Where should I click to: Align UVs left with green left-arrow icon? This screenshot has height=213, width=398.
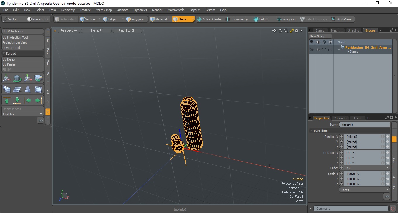(x=28, y=100)
